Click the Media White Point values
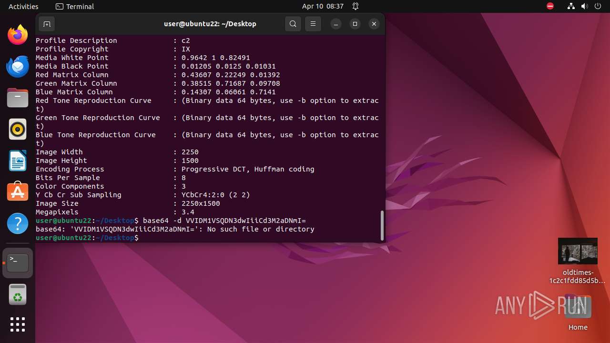Viewport: 610px width, 343px height. tap(216, 58)
